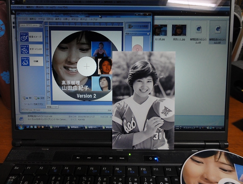Click the 2010/09/19 17:37 modified date

coord(85,117)
